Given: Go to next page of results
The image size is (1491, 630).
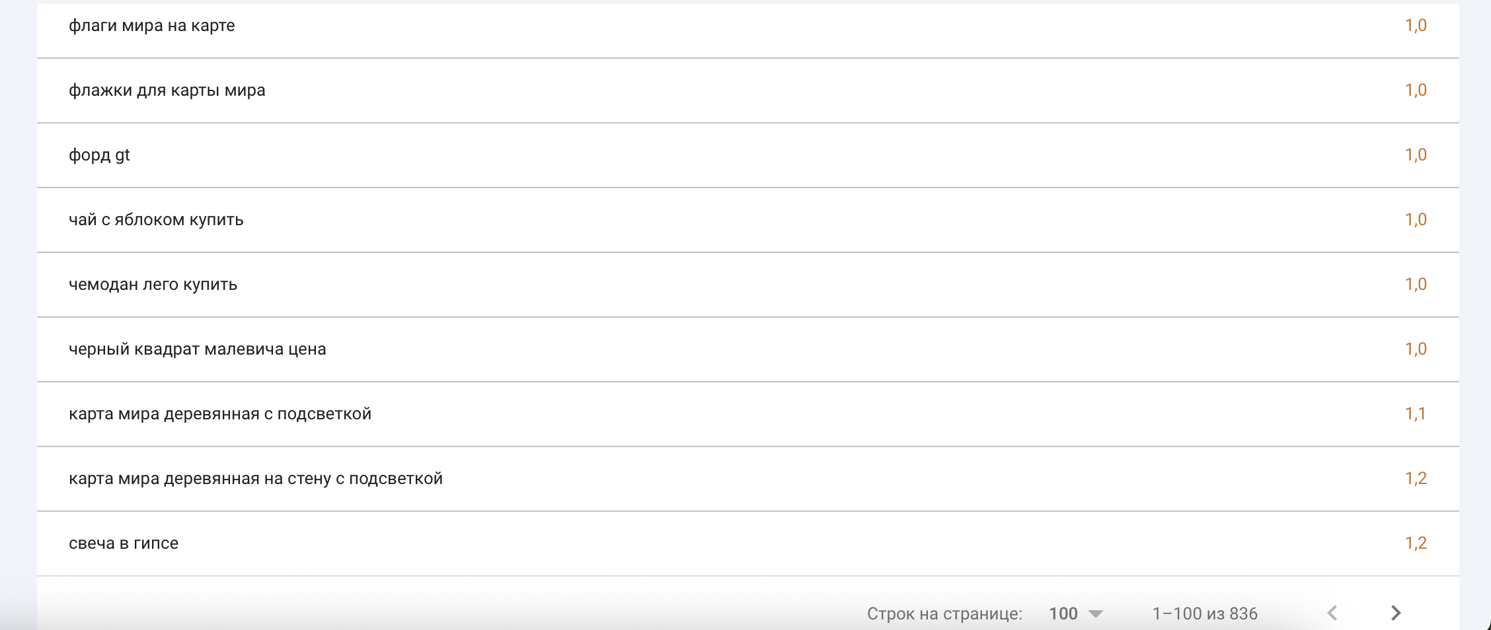Looking at the screenshot, I should pyautogui.click(x=1395, y=613).
